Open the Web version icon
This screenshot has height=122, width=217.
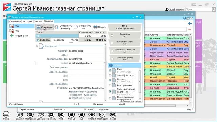coord(61,115)
